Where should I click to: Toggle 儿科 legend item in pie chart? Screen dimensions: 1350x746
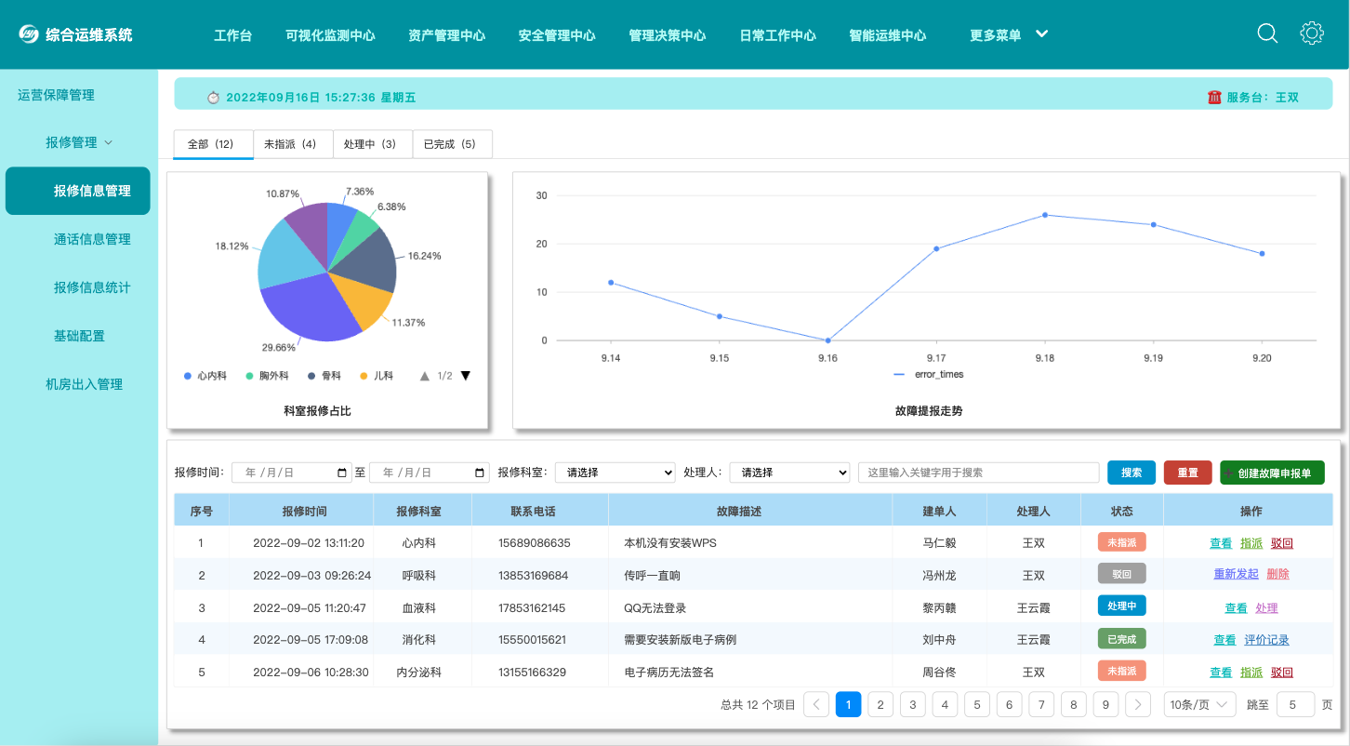click(x=377, y=376)
